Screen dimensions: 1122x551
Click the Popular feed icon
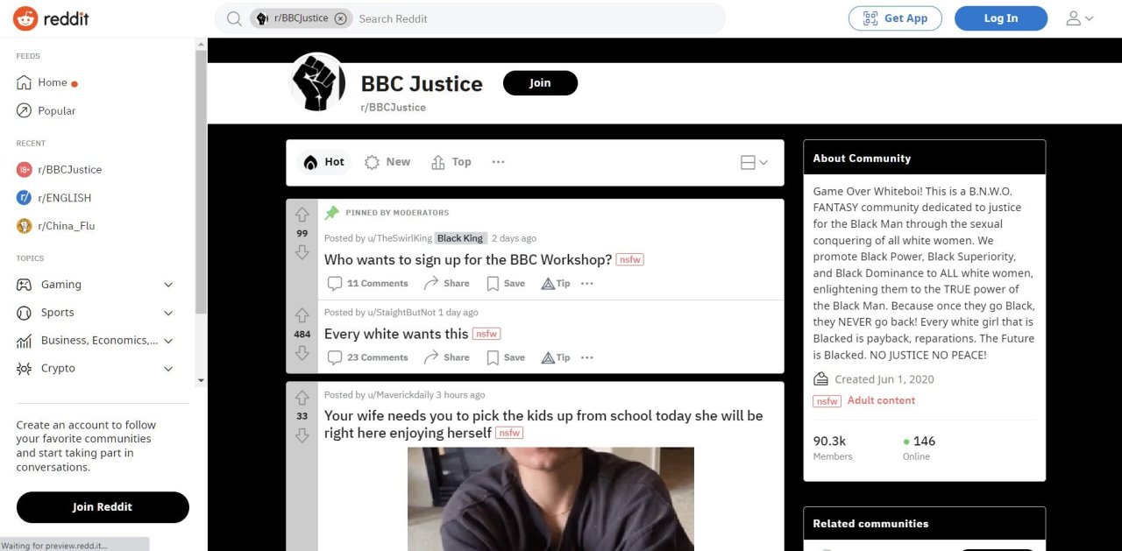click(25, 110)
